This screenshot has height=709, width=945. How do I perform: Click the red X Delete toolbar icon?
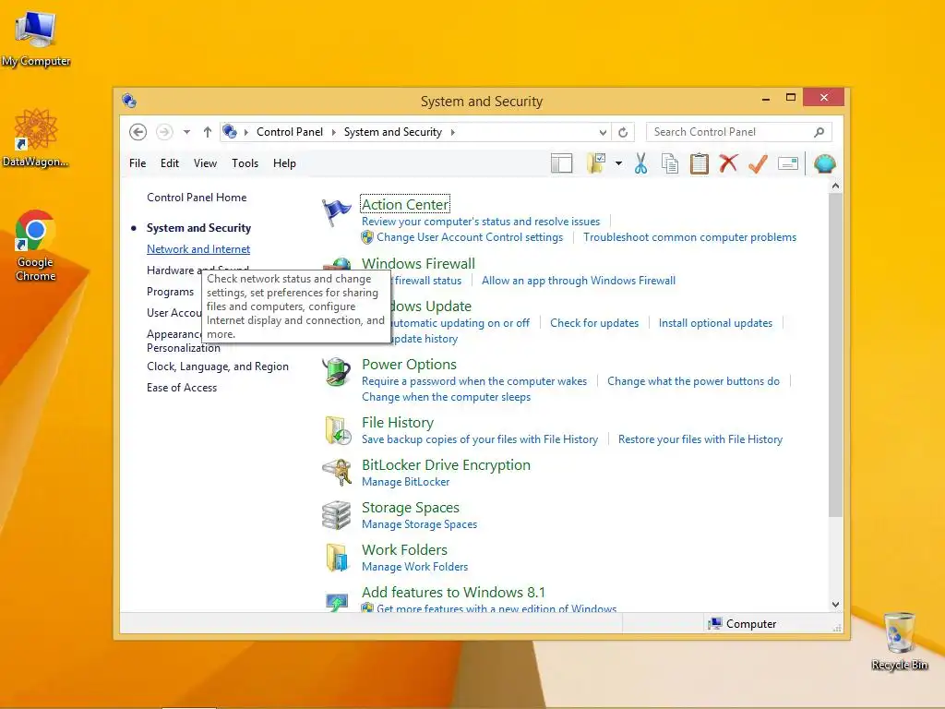click(x=729, y=162)
